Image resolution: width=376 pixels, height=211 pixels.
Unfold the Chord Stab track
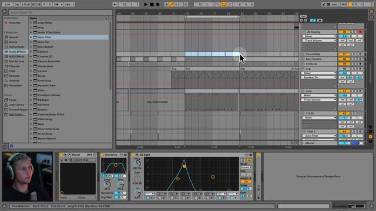[x=303, y=55]
